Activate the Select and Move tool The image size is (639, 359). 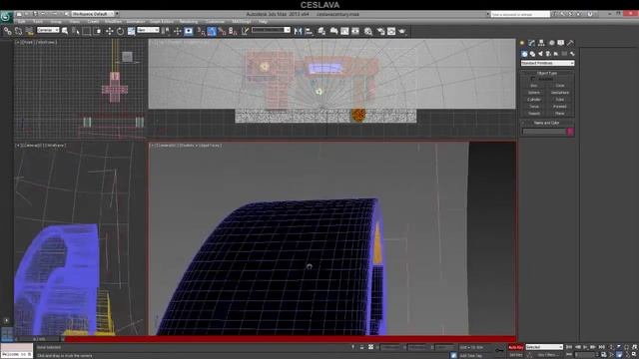click(x=109, y=31)
